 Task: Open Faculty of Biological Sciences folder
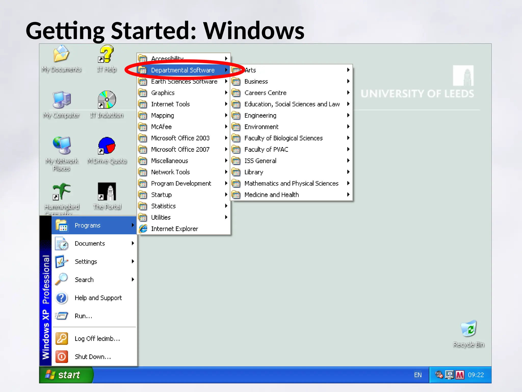(x=291, y=138)
